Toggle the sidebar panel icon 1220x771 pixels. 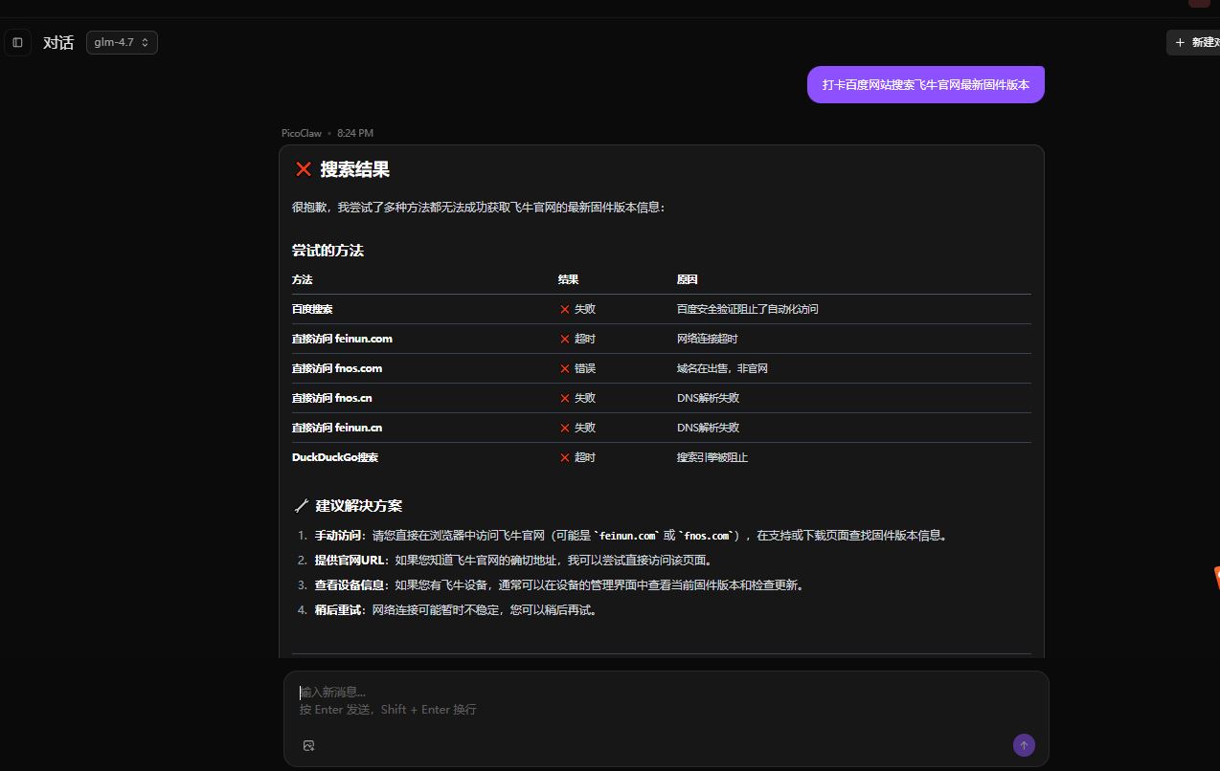pyautogui.click(x=17, y=42)
